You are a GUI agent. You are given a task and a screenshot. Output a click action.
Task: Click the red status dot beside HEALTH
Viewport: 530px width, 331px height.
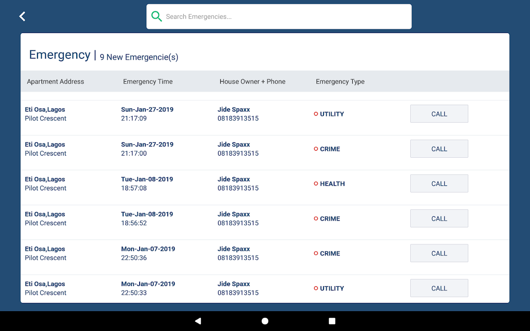tap(316, 184)
